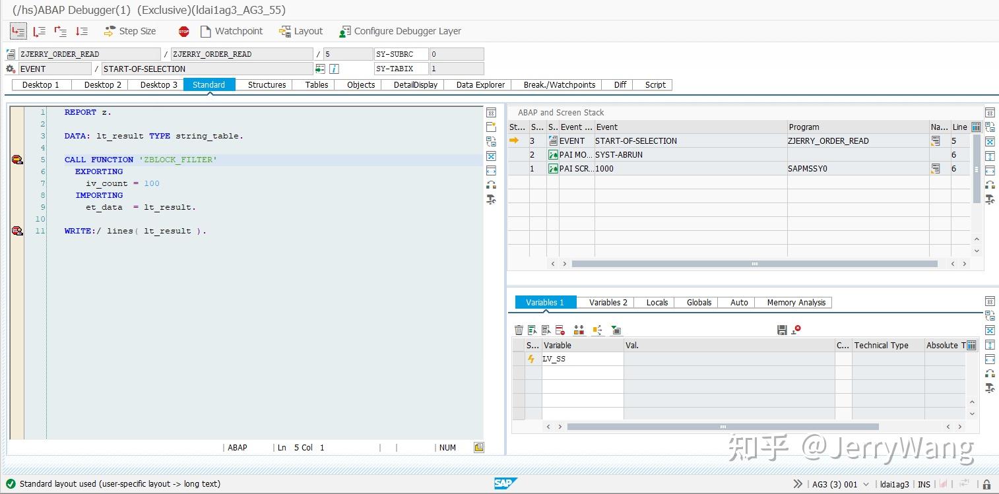Toggle the breakpoint on line 11
Viewport: 999px width, 494px height.
point(17,231)
